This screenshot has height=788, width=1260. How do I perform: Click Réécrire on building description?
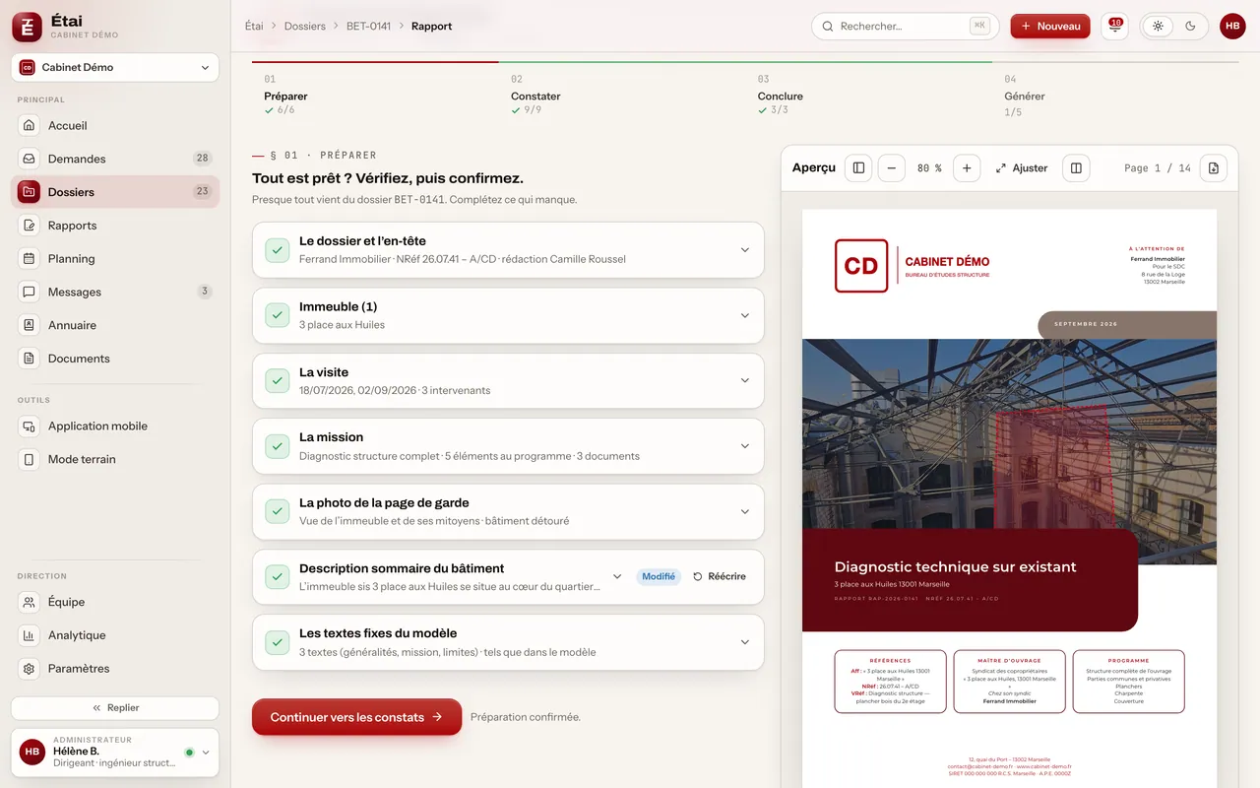(720, 577)
